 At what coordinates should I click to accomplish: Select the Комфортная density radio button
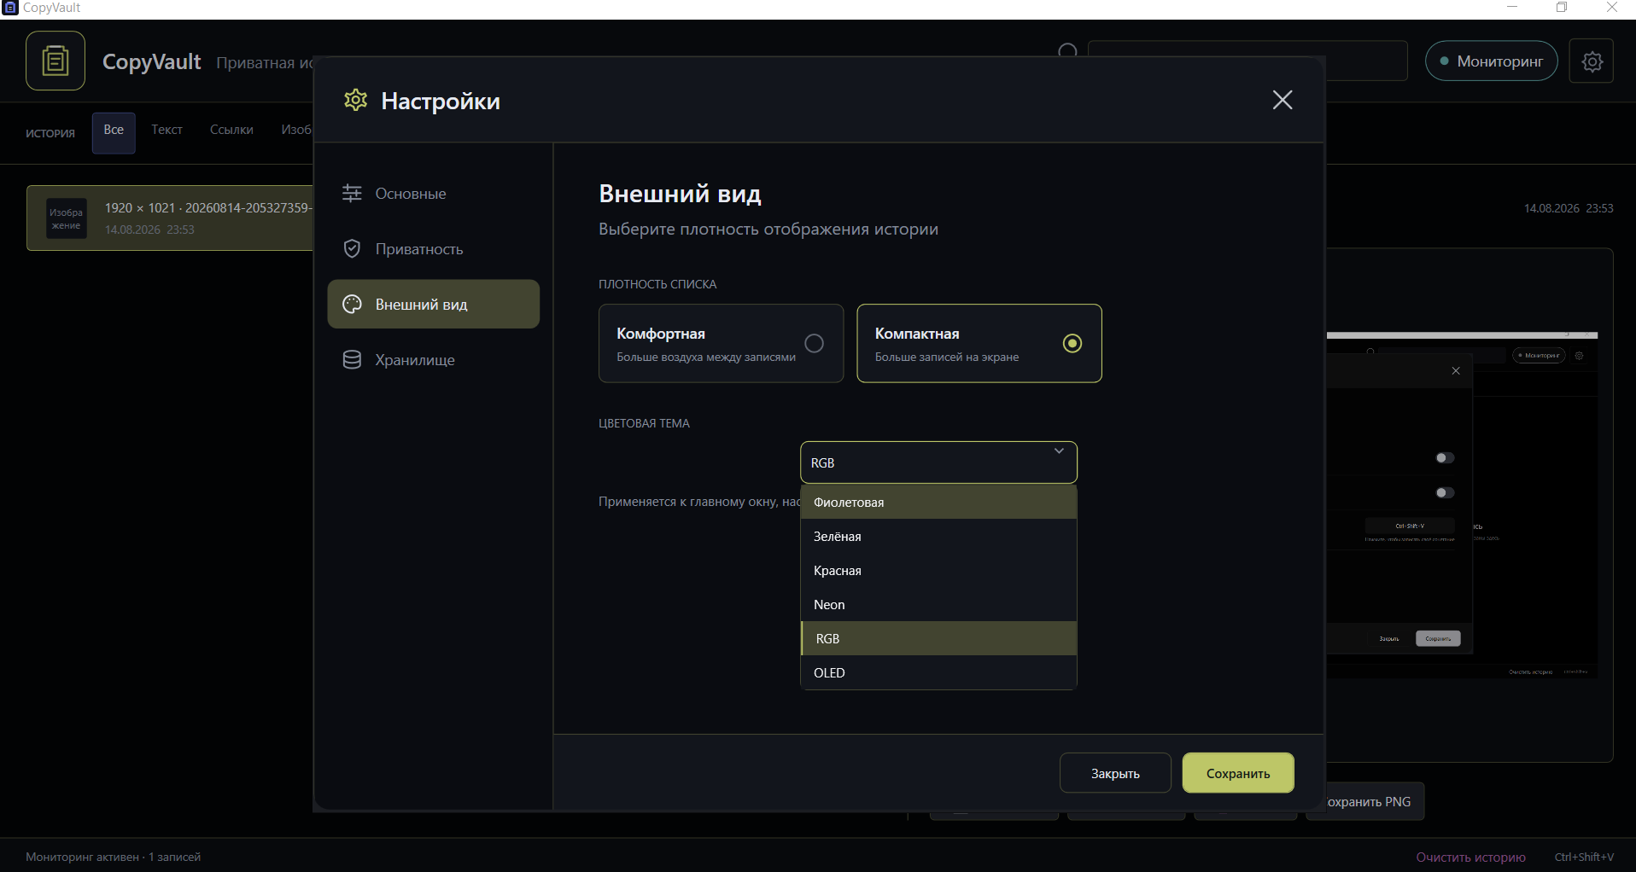(815, 343)
